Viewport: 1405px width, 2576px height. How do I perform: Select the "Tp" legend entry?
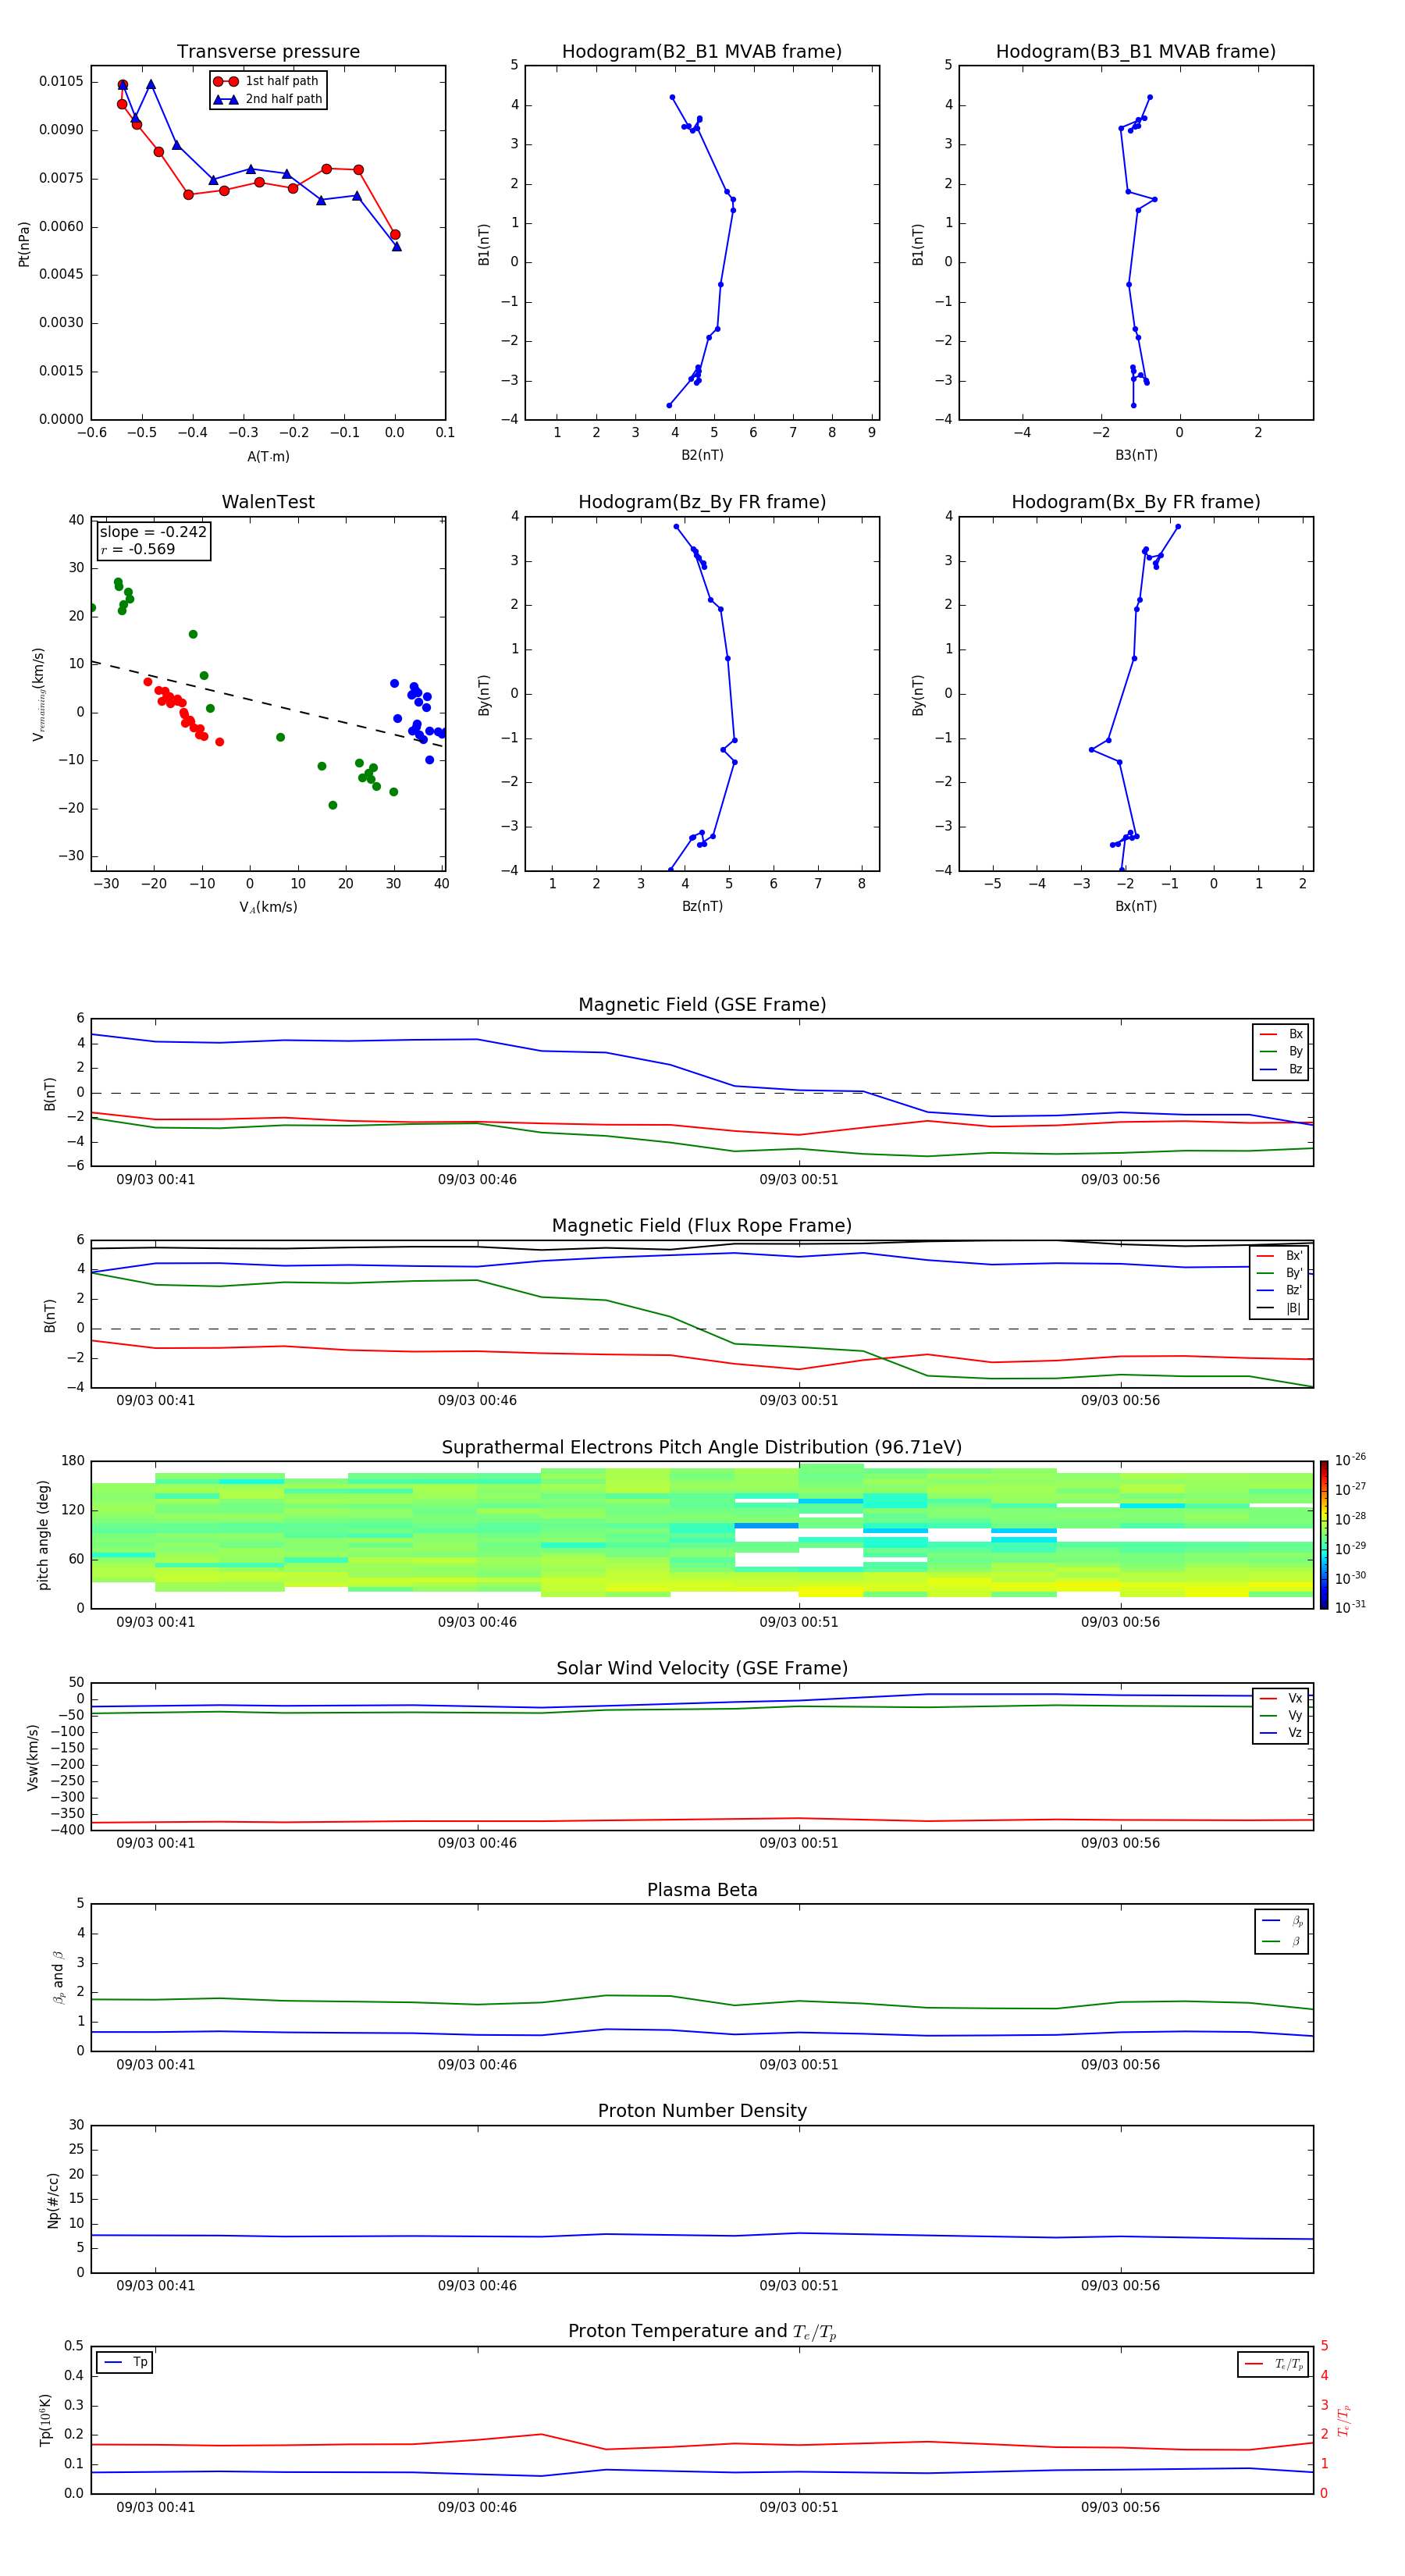point(126,2362)
